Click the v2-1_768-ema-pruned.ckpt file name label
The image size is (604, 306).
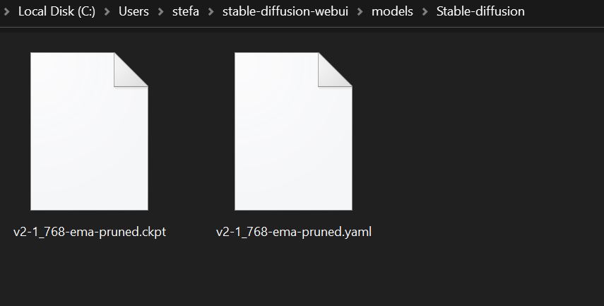pyautogui.click(x=90, y=232)
